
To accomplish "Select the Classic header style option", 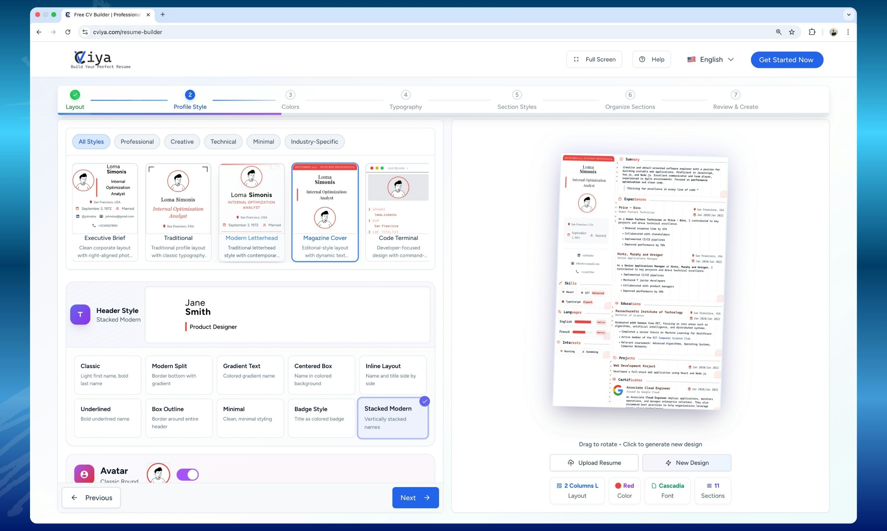I will (x=107, y=374).
